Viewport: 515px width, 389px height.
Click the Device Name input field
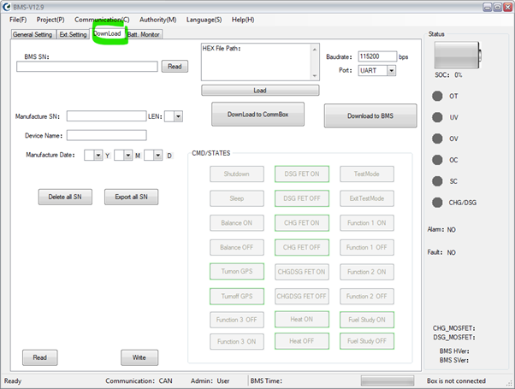(106, 135)
